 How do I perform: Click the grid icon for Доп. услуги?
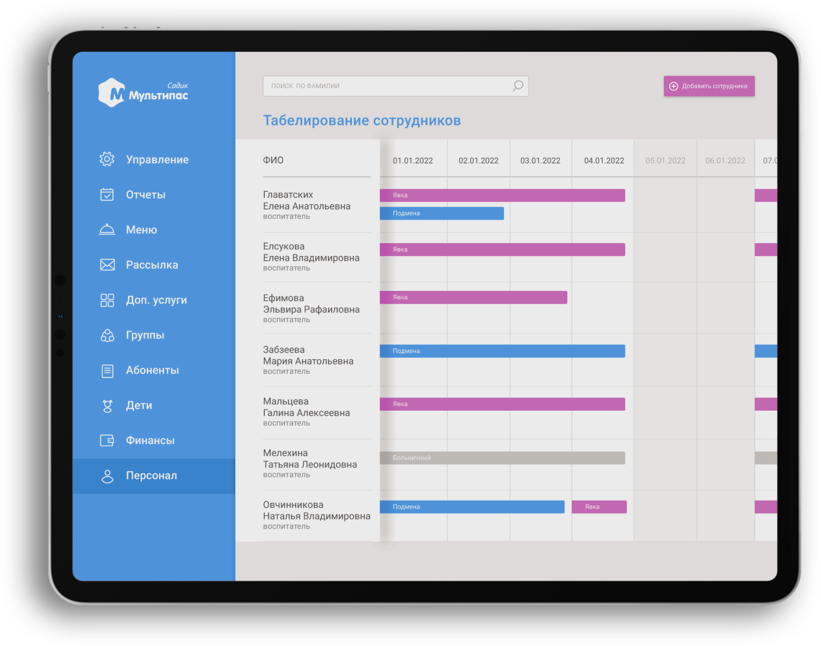coord(107,300)
